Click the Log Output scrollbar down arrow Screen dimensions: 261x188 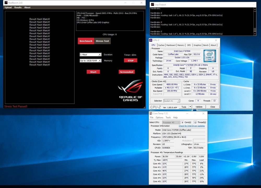(x=255, y=34)
